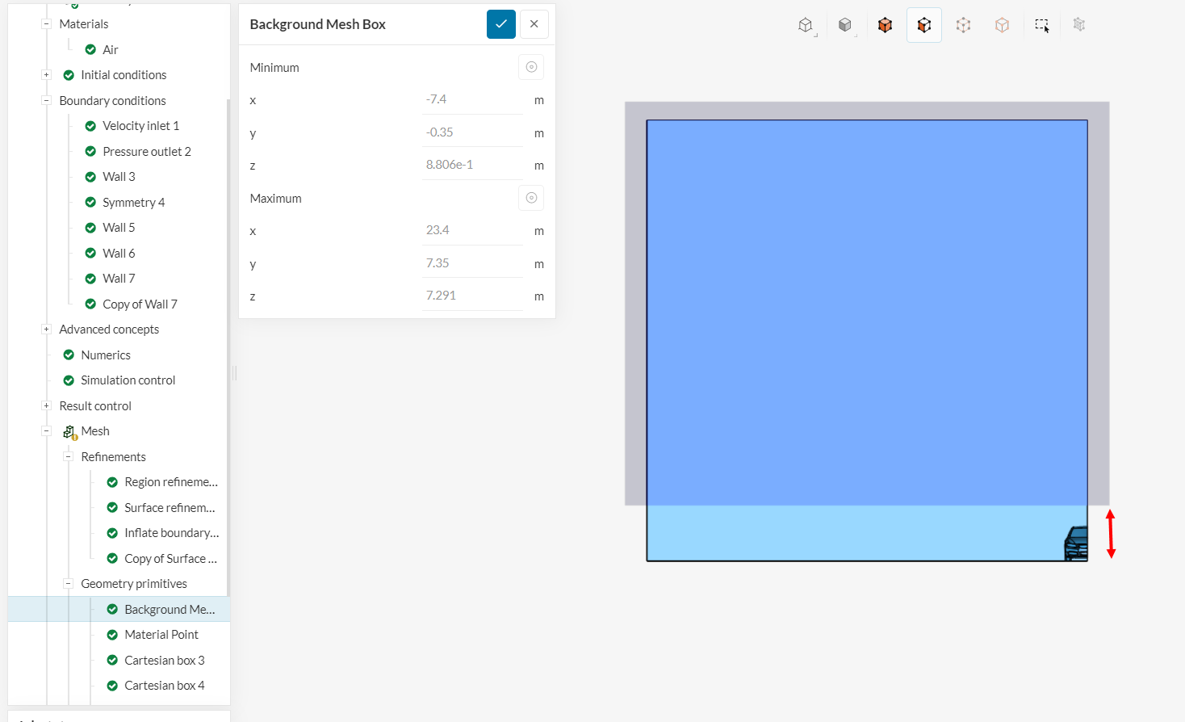Open Wall 3 boundary condition
Viewport: 1185px width, 722px height.
click(119, 177)
